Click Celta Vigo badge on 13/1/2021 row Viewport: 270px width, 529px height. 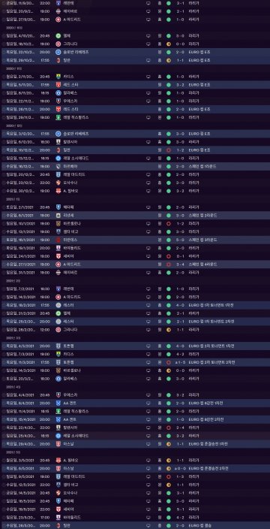point(58,231)
